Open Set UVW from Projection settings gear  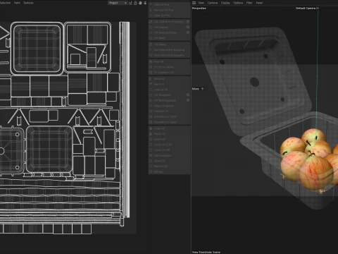[188, 22]
